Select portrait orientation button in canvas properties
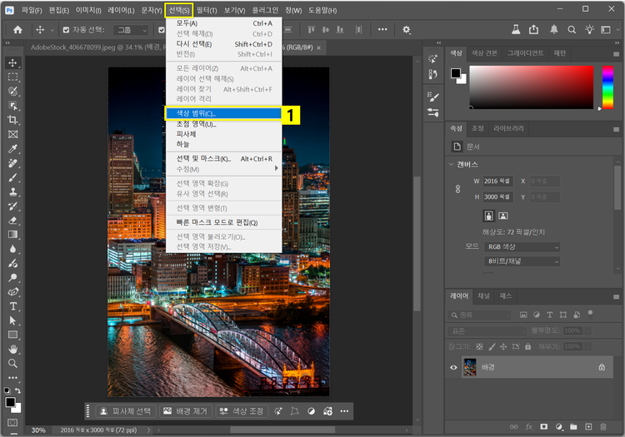This screenshot has width=625, height=437. click(490, 215)
